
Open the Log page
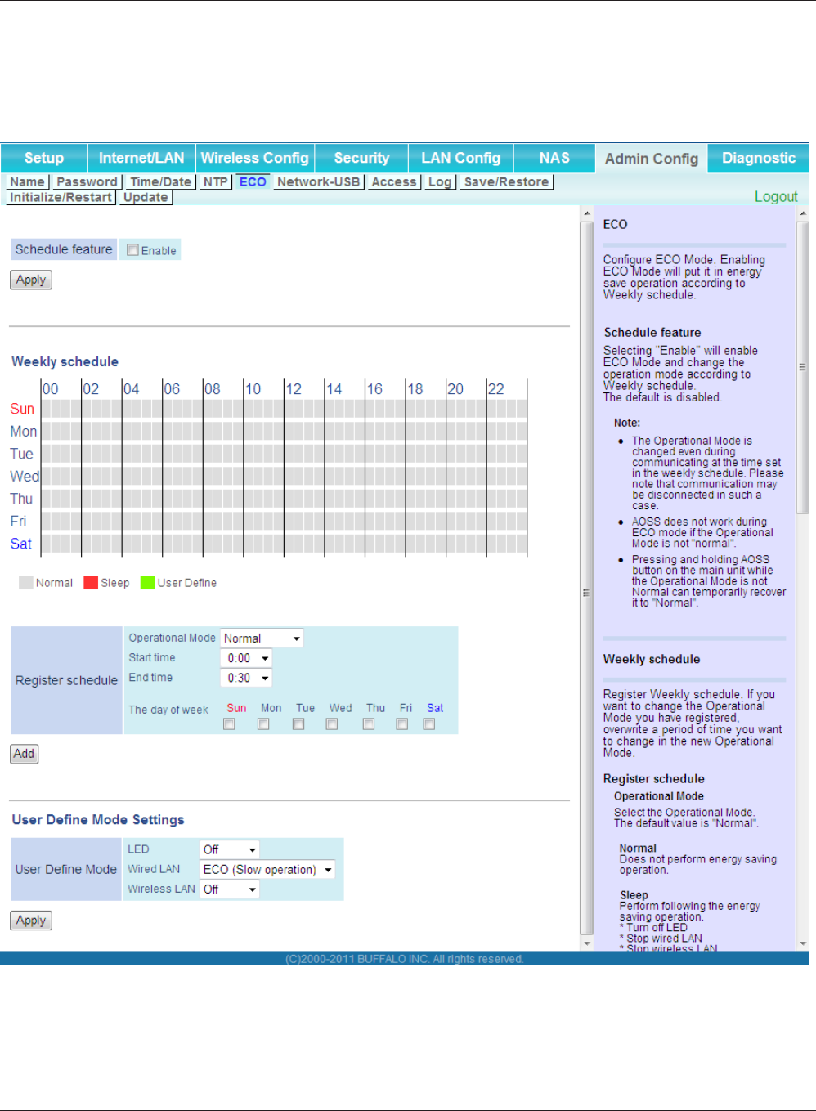440,181
